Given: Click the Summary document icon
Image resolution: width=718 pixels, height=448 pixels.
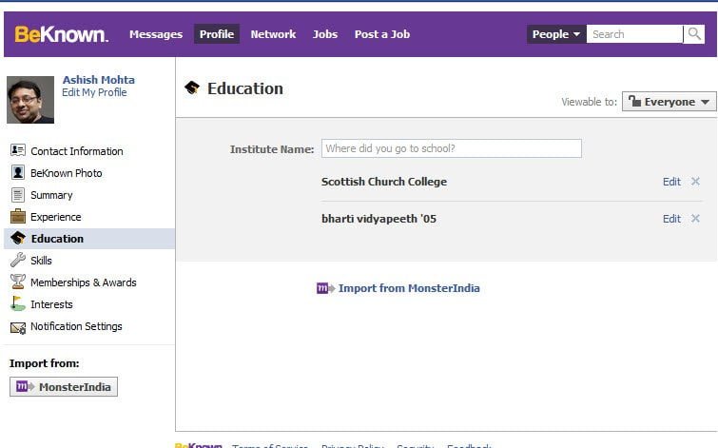Looking at the screenshot, I should (x=18, y=195).
